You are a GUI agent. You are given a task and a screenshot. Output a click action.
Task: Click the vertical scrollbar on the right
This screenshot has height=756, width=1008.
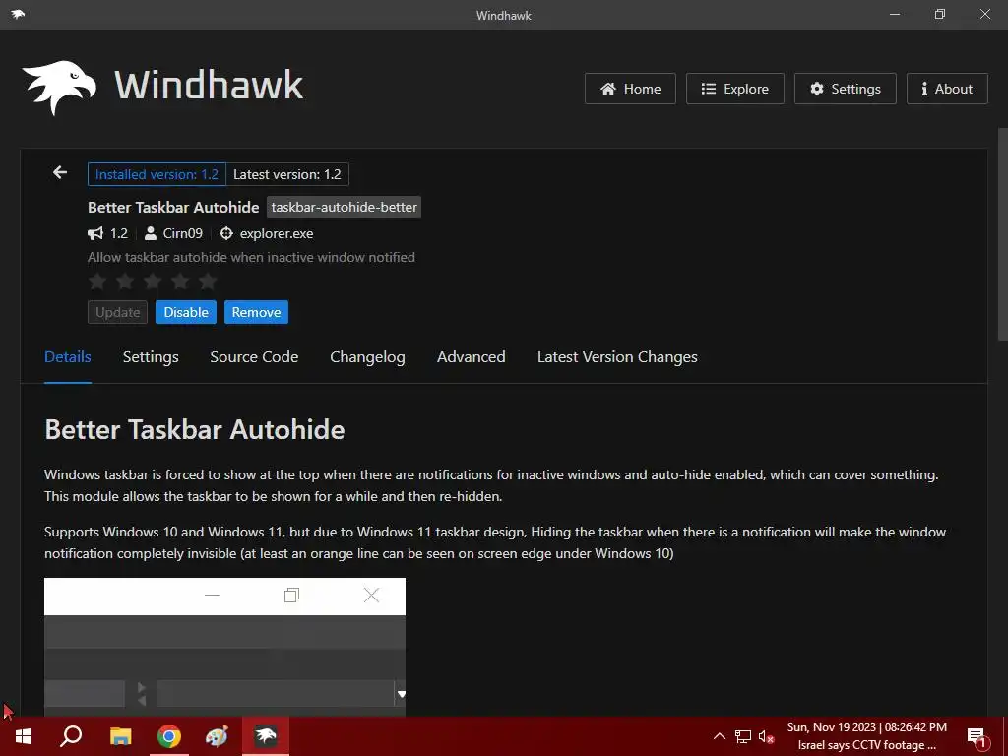click(1002, 234)
